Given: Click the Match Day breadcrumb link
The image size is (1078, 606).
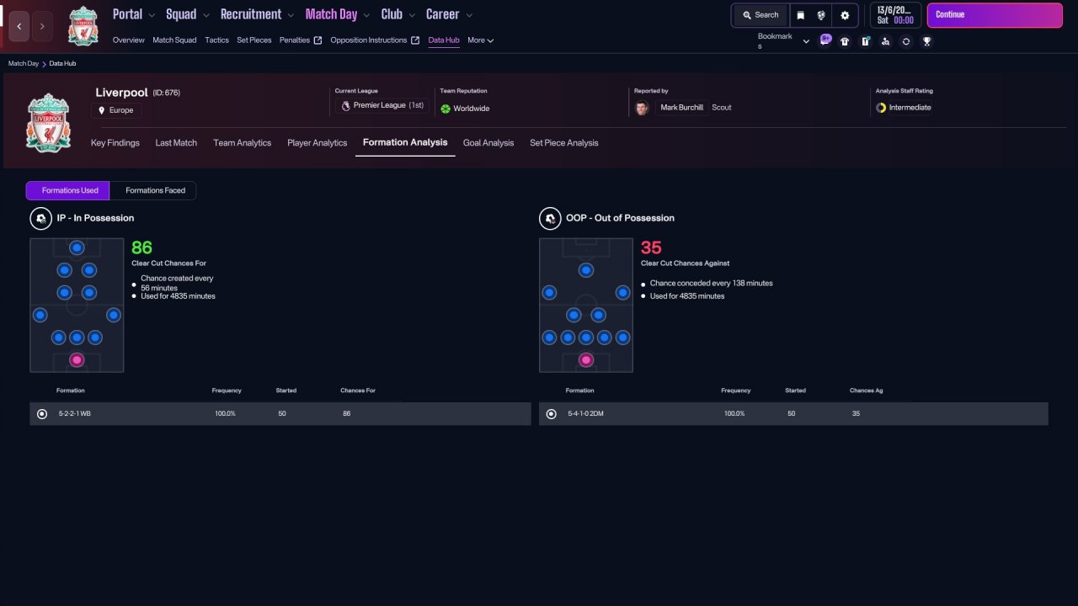Looking at the screenshot, I should pos(24,64).
